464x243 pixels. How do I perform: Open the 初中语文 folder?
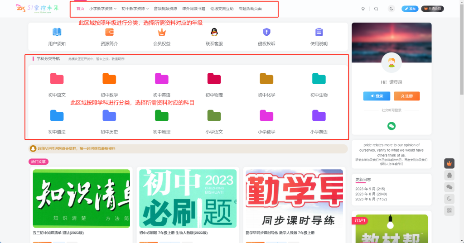pyautogui.click(x=57, y=79)
